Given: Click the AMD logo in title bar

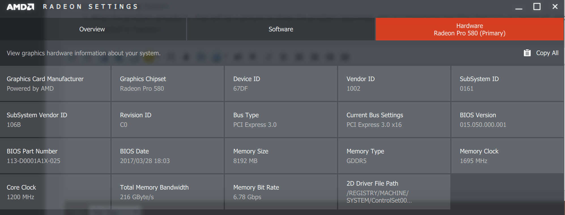Looking at the screenshot, I should click(20, 7).
